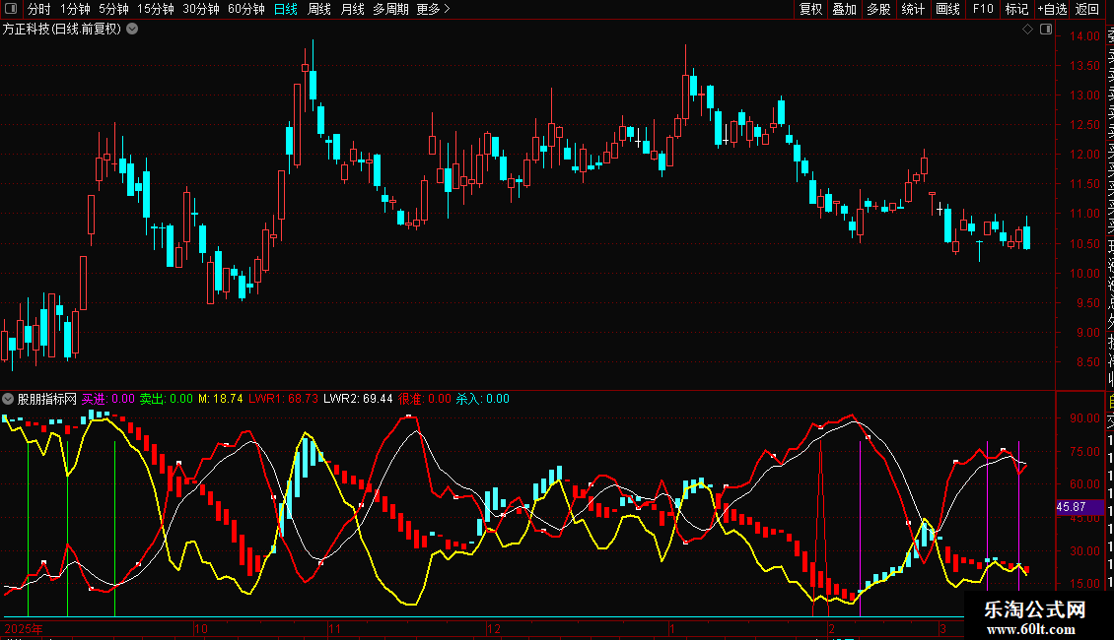
Task: Open the 多周期 multi-period view
Action: tap(390, 9)
